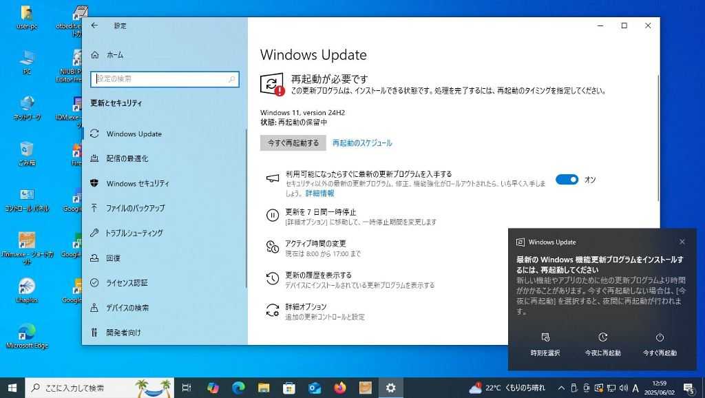Select the user-pc desktop icon
Screen dimensions: 705x398
27,19
